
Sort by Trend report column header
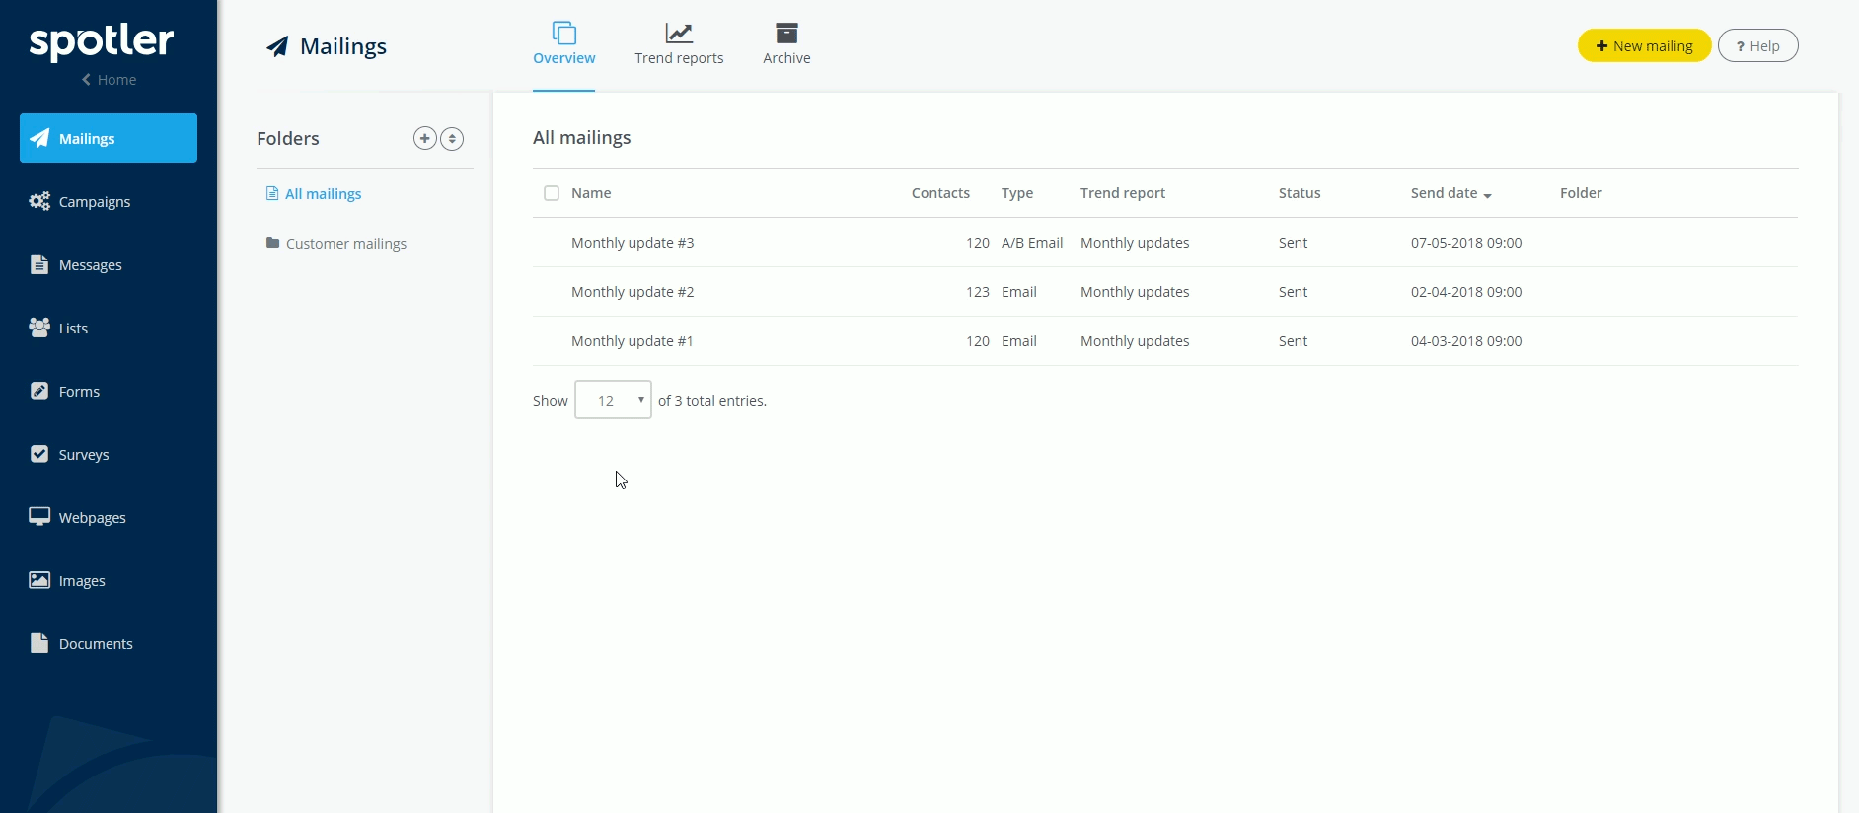[x=1123, y=193]
